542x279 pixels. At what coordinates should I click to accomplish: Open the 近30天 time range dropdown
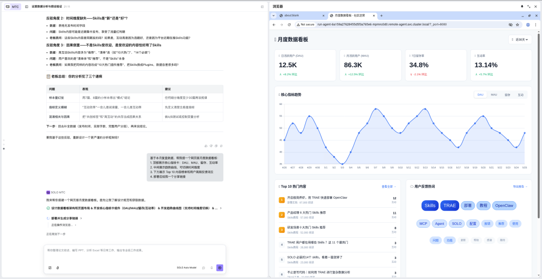[520, 40]
